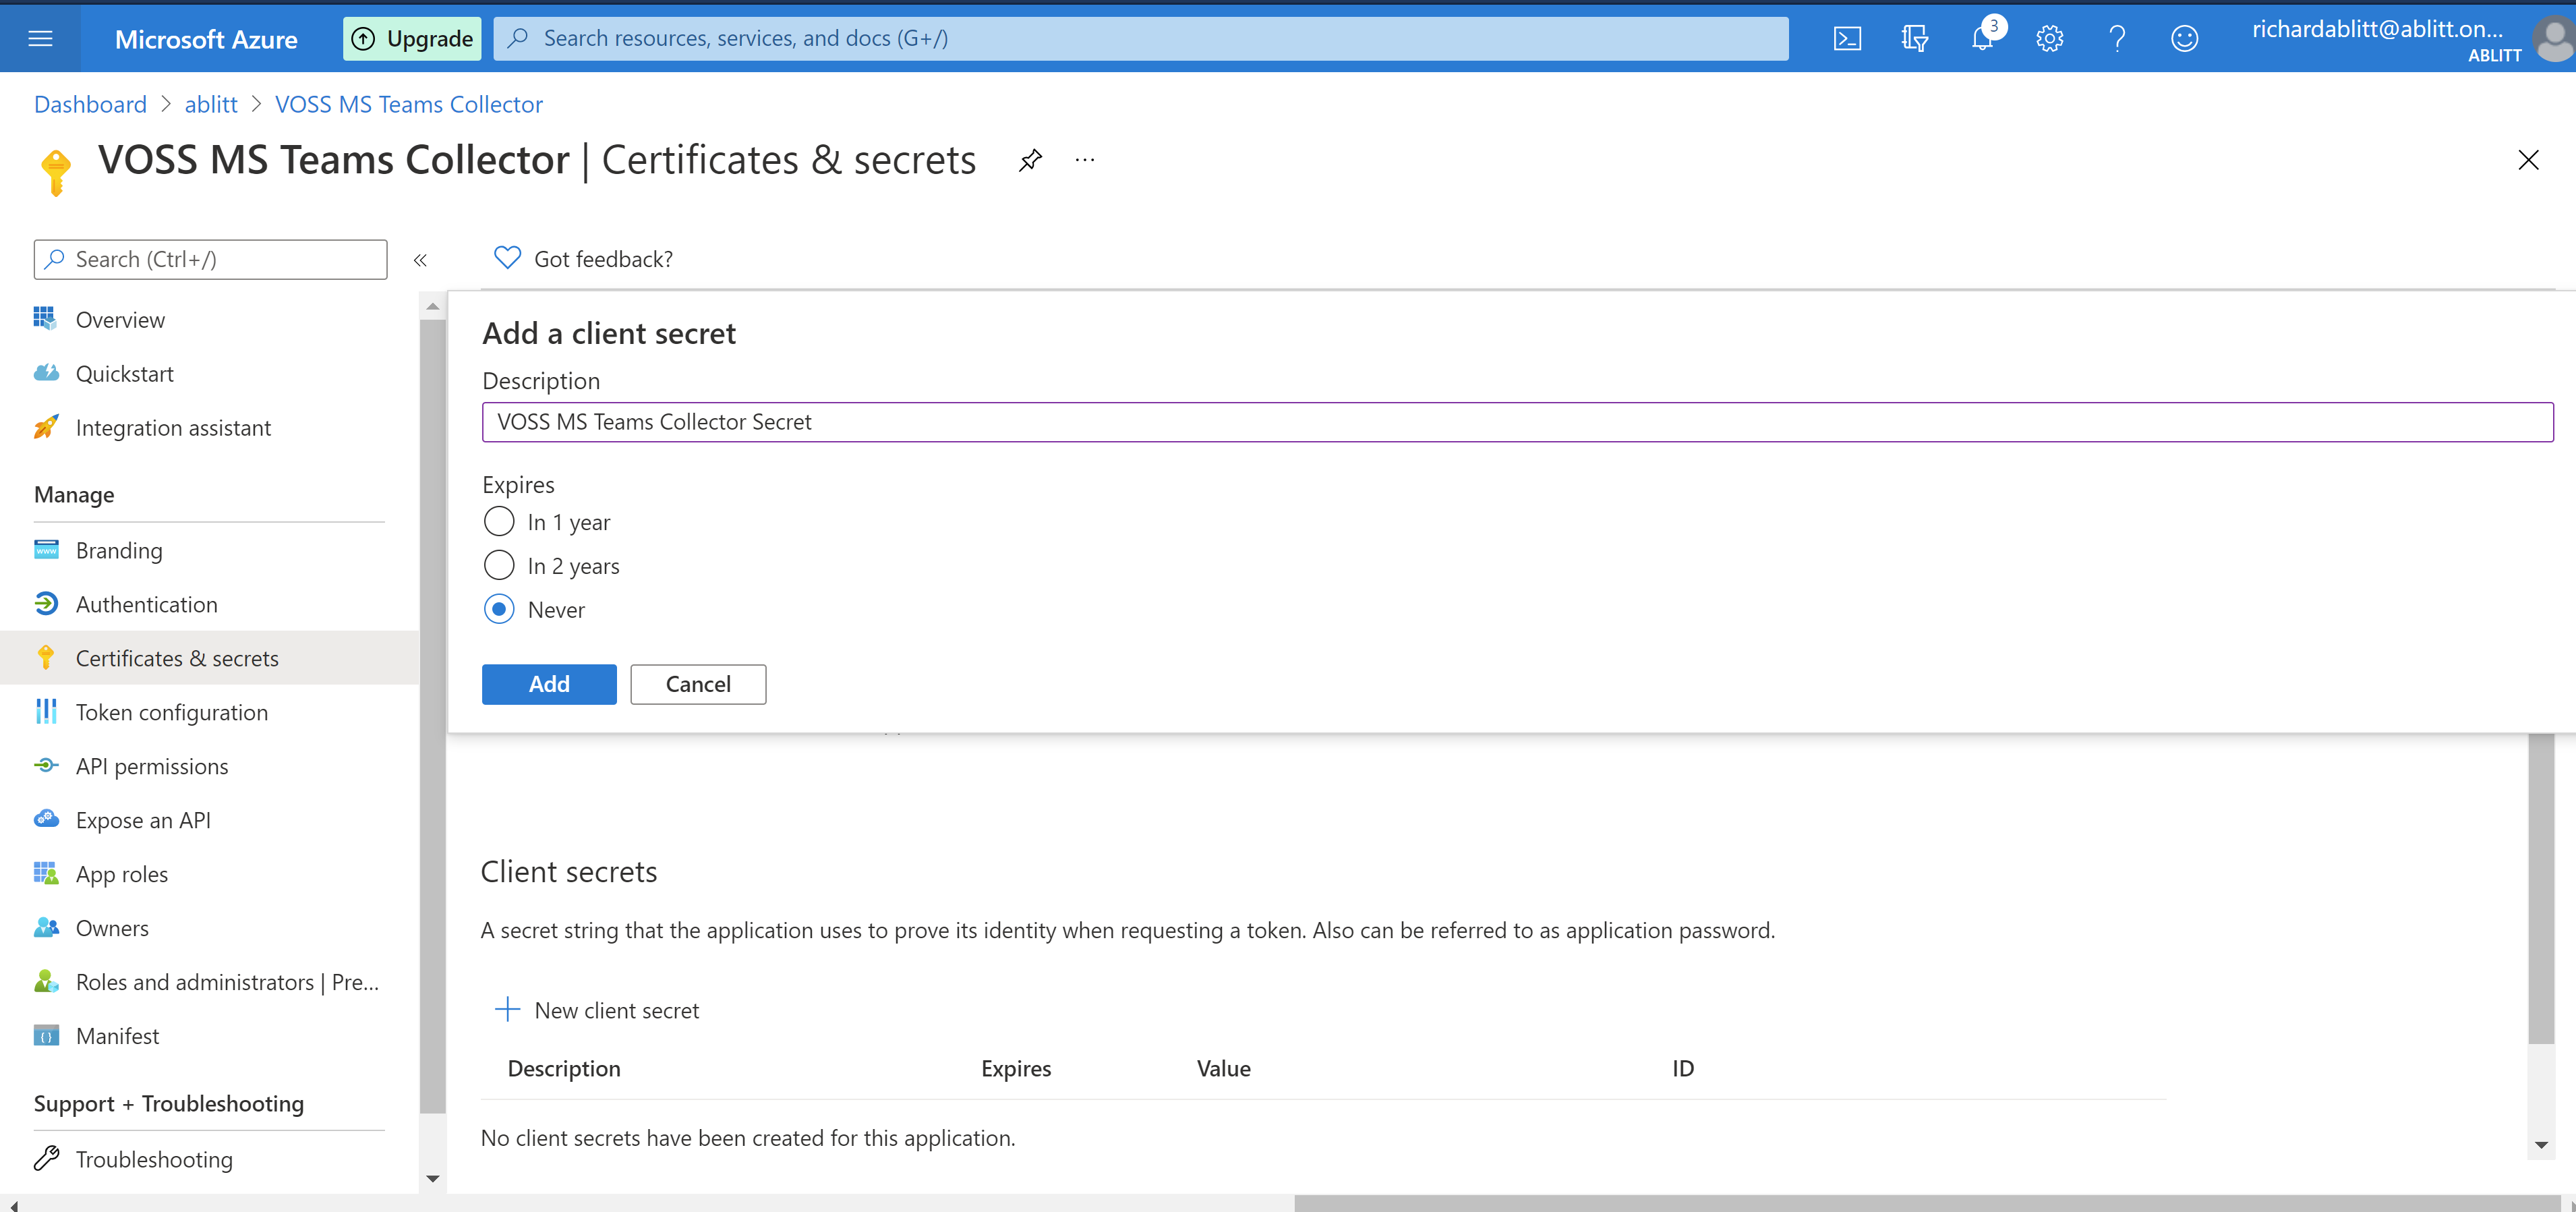Open the hamburger portal menu
Viewport: 2576px width, 1212px height.
click(40, 38)
